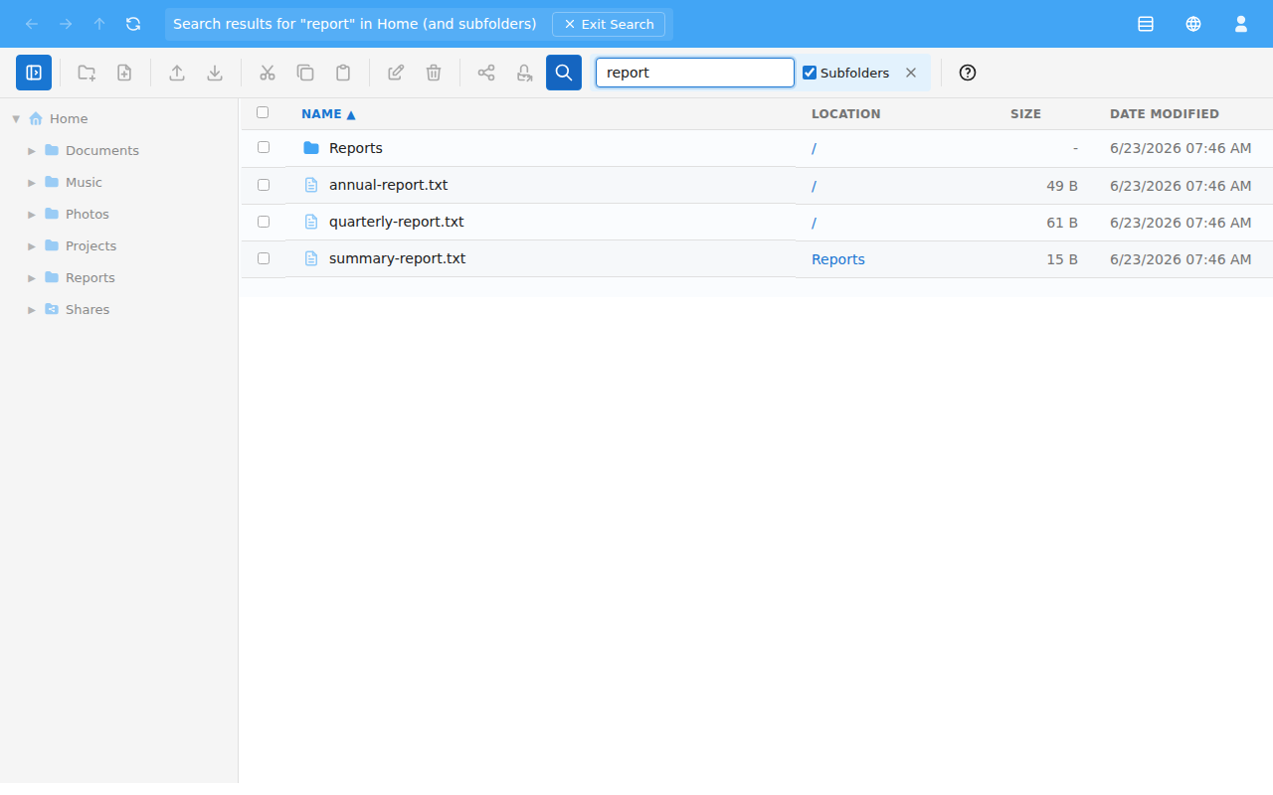Expand the Music tree node
The width and height of the screenshot is (1273, 795).
(32, 183)
